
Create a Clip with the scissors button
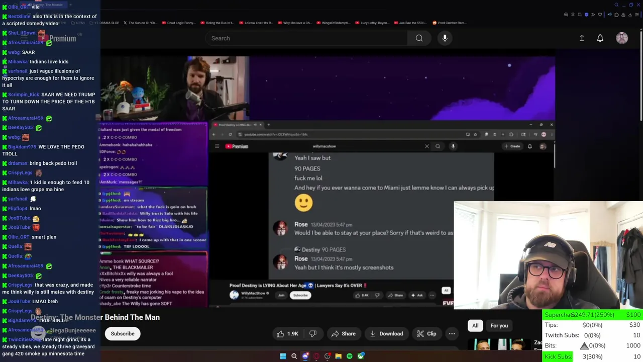click(426, 334)
